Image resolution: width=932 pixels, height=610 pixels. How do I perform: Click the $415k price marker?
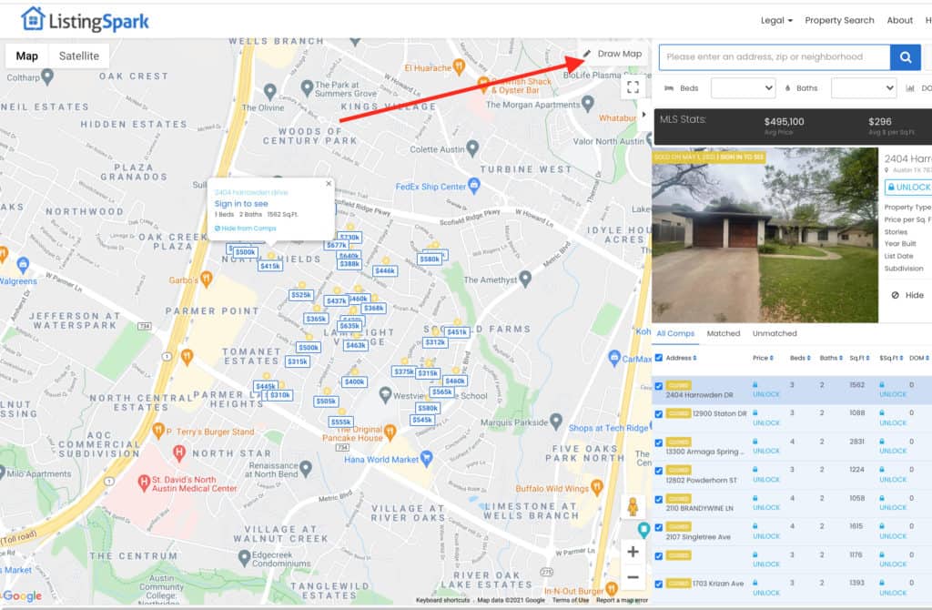pos(269,266)
